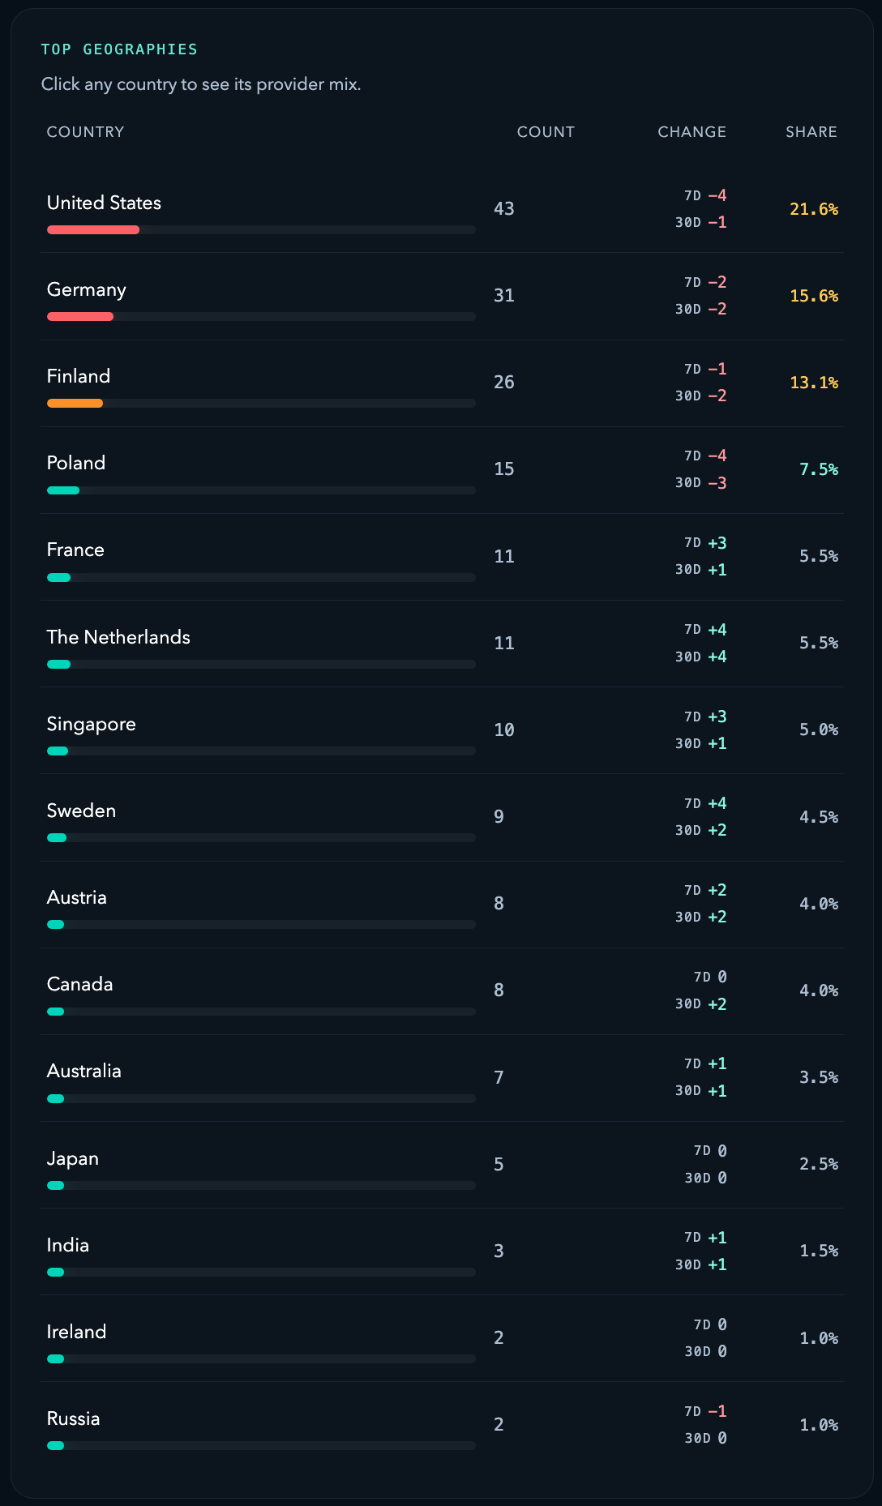The height and width of the screenshot is (1506, 882).
Task: Click the Japan country row
Action: click(x=73, y=1157)
